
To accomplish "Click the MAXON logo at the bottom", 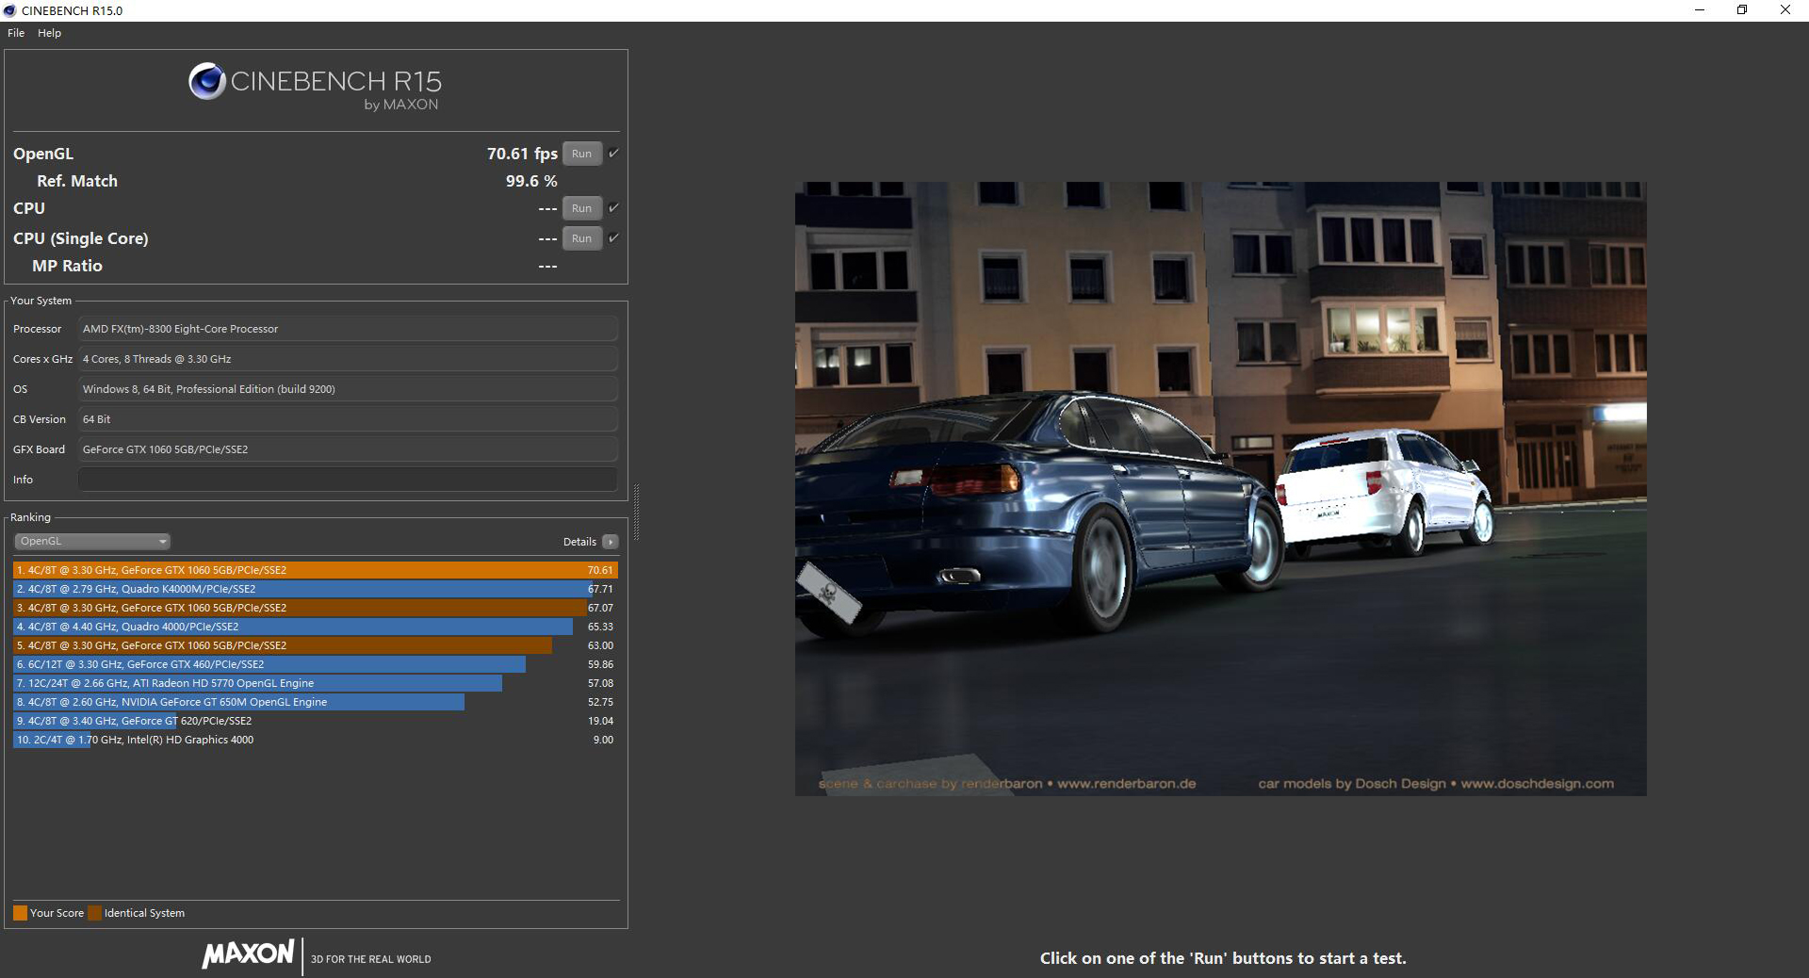I will 248,954.
